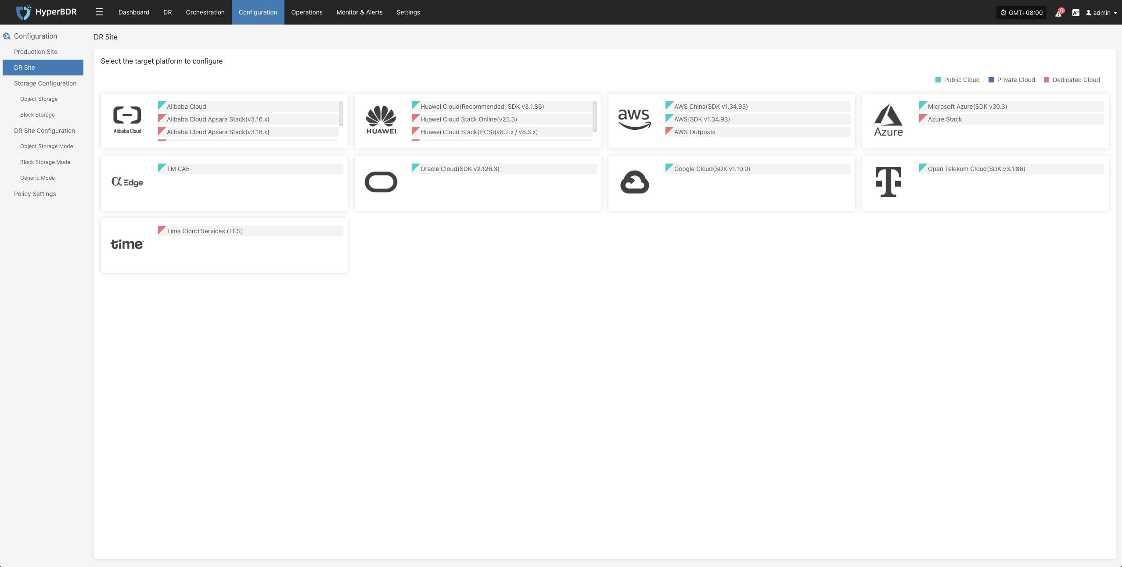The image size is (1122, 567).
Task: Click the Telekom T logo
Action: coord(888,182)
